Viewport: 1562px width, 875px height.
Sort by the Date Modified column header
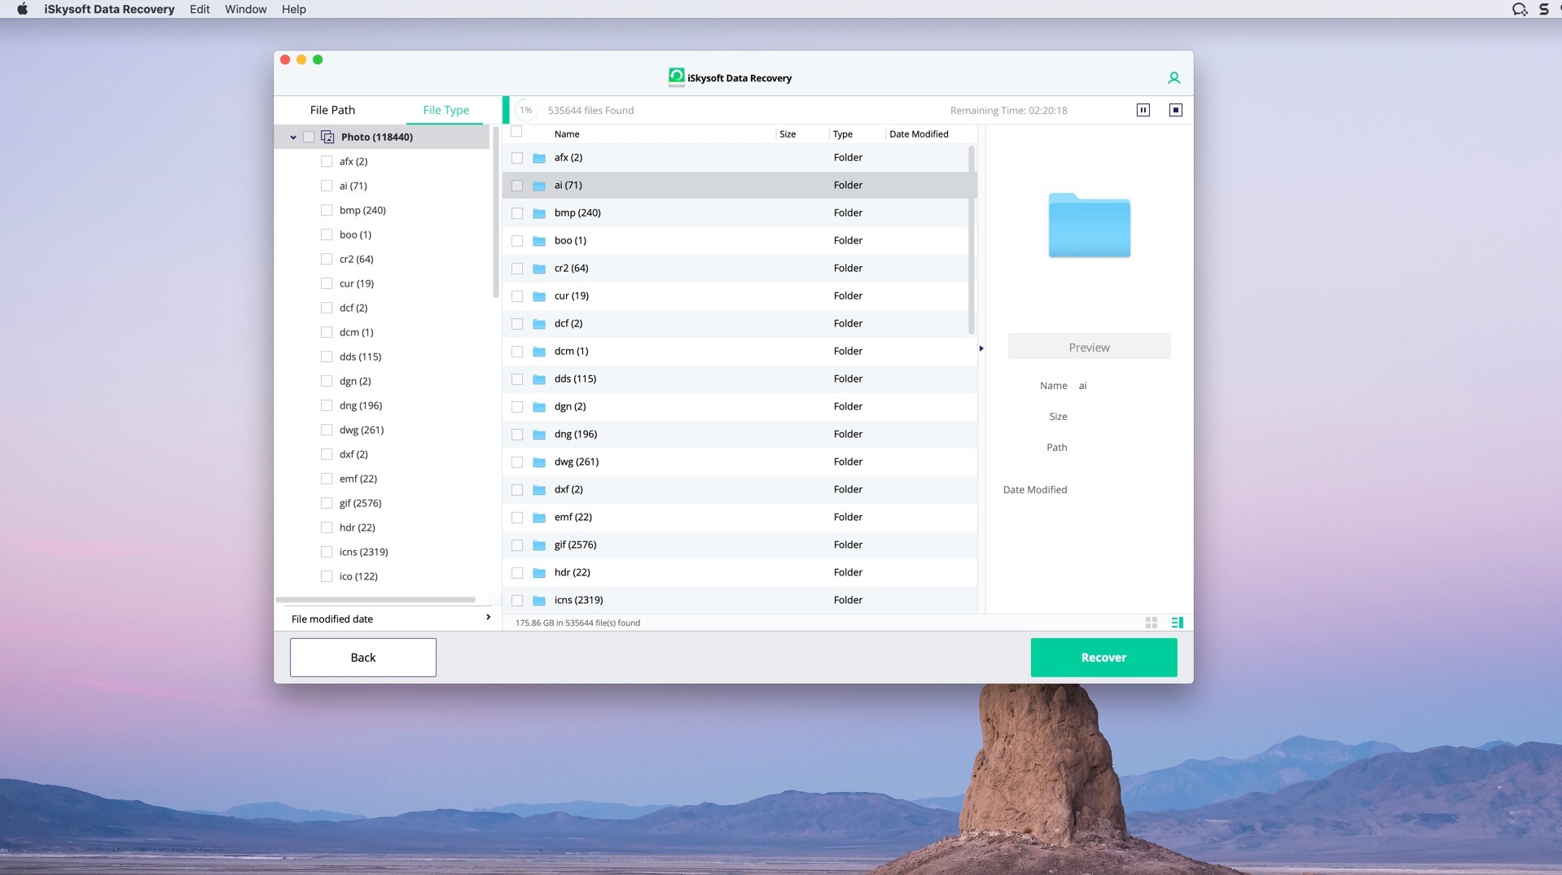pyautogui.click(x=919, y=134)
